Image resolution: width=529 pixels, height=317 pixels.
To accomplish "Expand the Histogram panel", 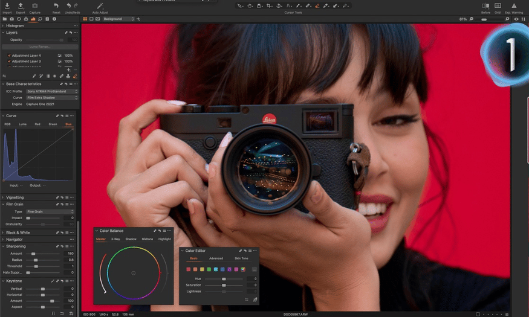I will [3, 25].
